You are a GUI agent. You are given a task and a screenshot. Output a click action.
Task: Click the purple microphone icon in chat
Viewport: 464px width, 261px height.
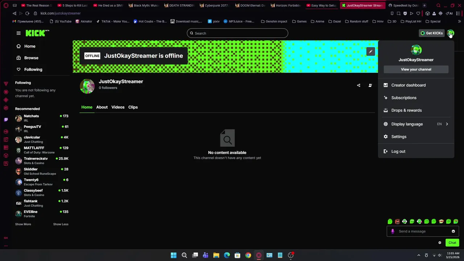click(x=393, y=231)
